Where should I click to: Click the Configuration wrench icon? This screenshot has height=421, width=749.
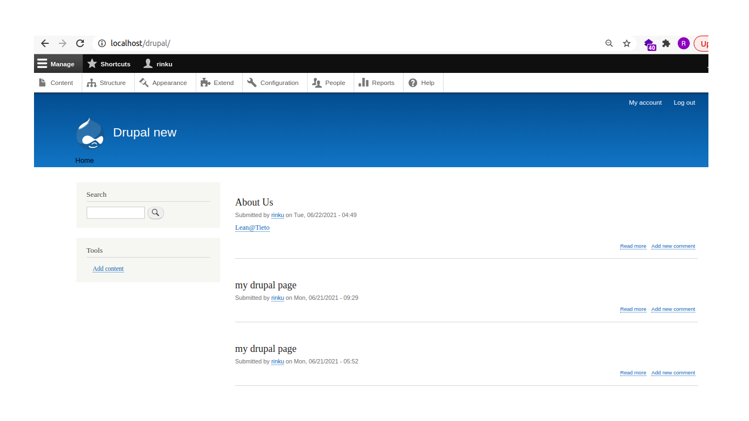[252, 82]
